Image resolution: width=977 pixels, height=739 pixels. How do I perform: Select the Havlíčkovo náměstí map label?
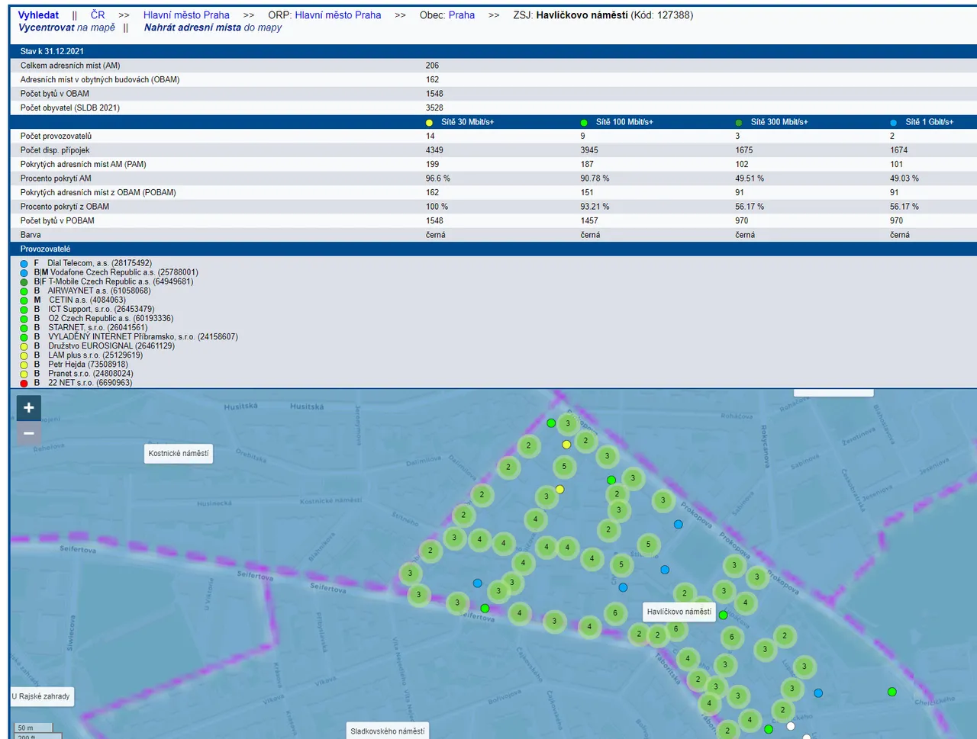tap(679, 612)
